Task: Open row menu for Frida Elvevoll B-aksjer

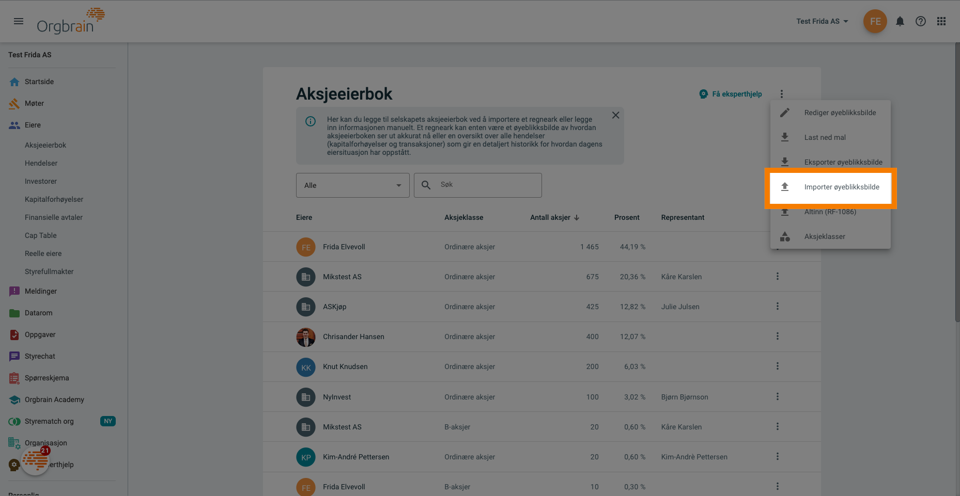Action: tap(777, 486)
